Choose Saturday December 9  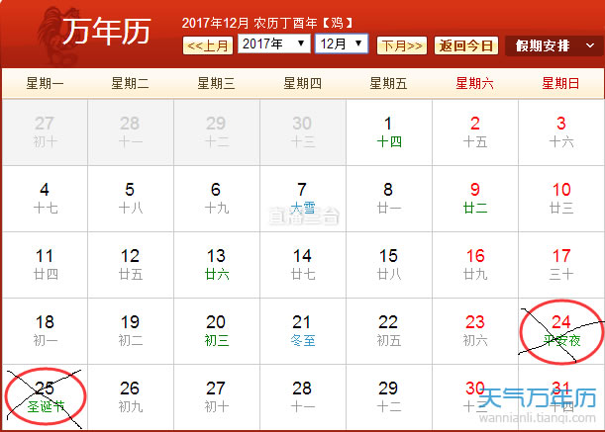coord(474,197)
